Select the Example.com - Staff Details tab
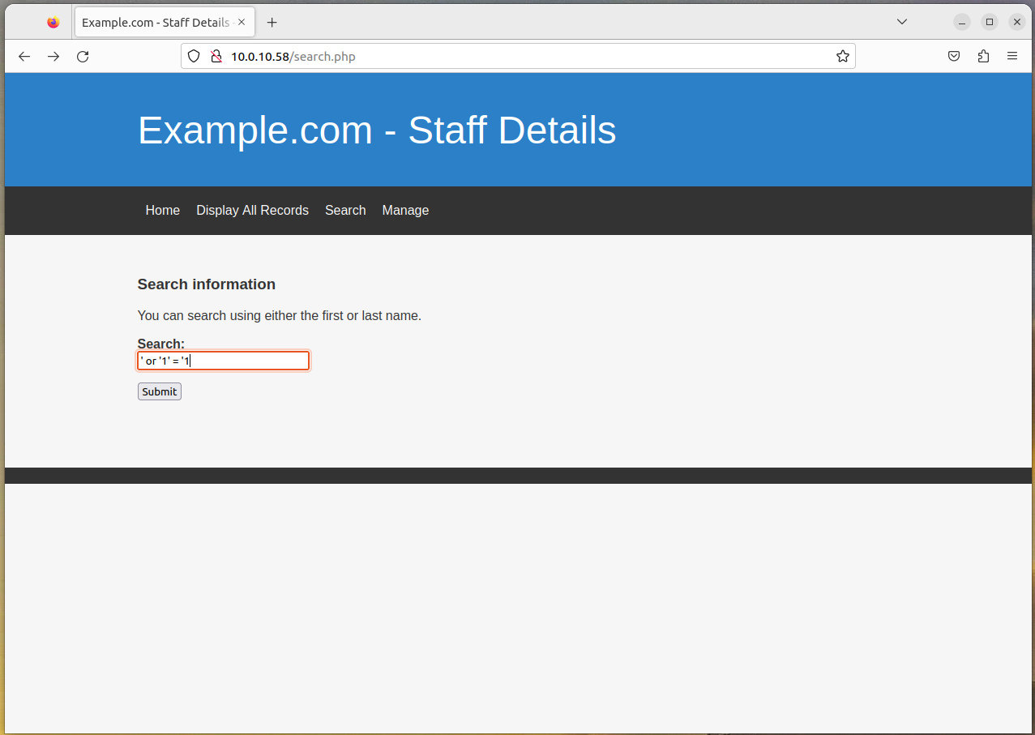This screenshot has height=735, width=1035. [154, 23]
